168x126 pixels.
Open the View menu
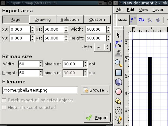tap(143, 10)
